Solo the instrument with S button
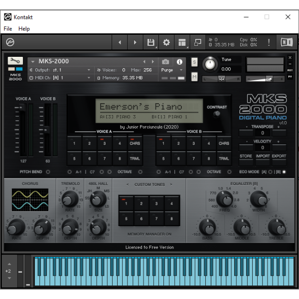The width and height of the screenshot is (299, 299). coord(194,62)
